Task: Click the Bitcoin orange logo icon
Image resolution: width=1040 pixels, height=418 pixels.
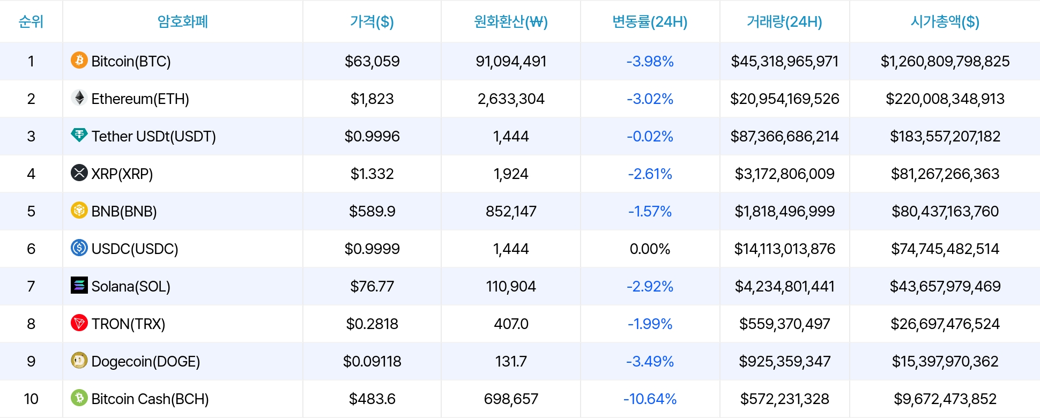Action: pos(79,60)
